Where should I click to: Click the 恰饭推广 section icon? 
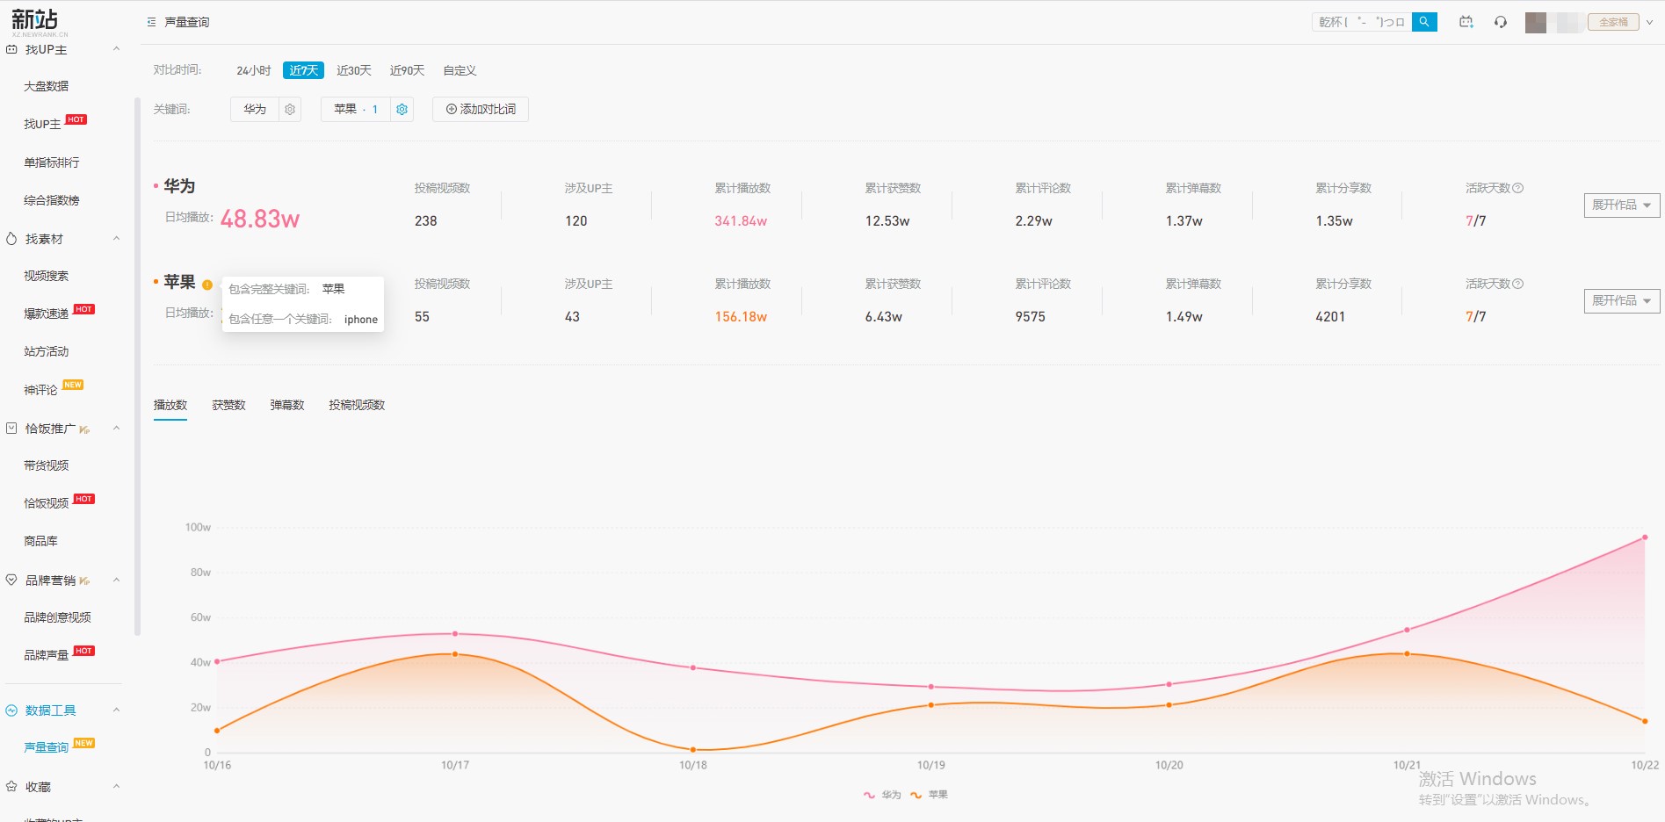pyautogui.click(x=11, y=429)
